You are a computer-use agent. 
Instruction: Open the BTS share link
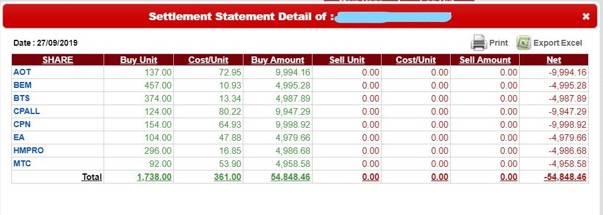pyautogui.click(x=21, y=98)
